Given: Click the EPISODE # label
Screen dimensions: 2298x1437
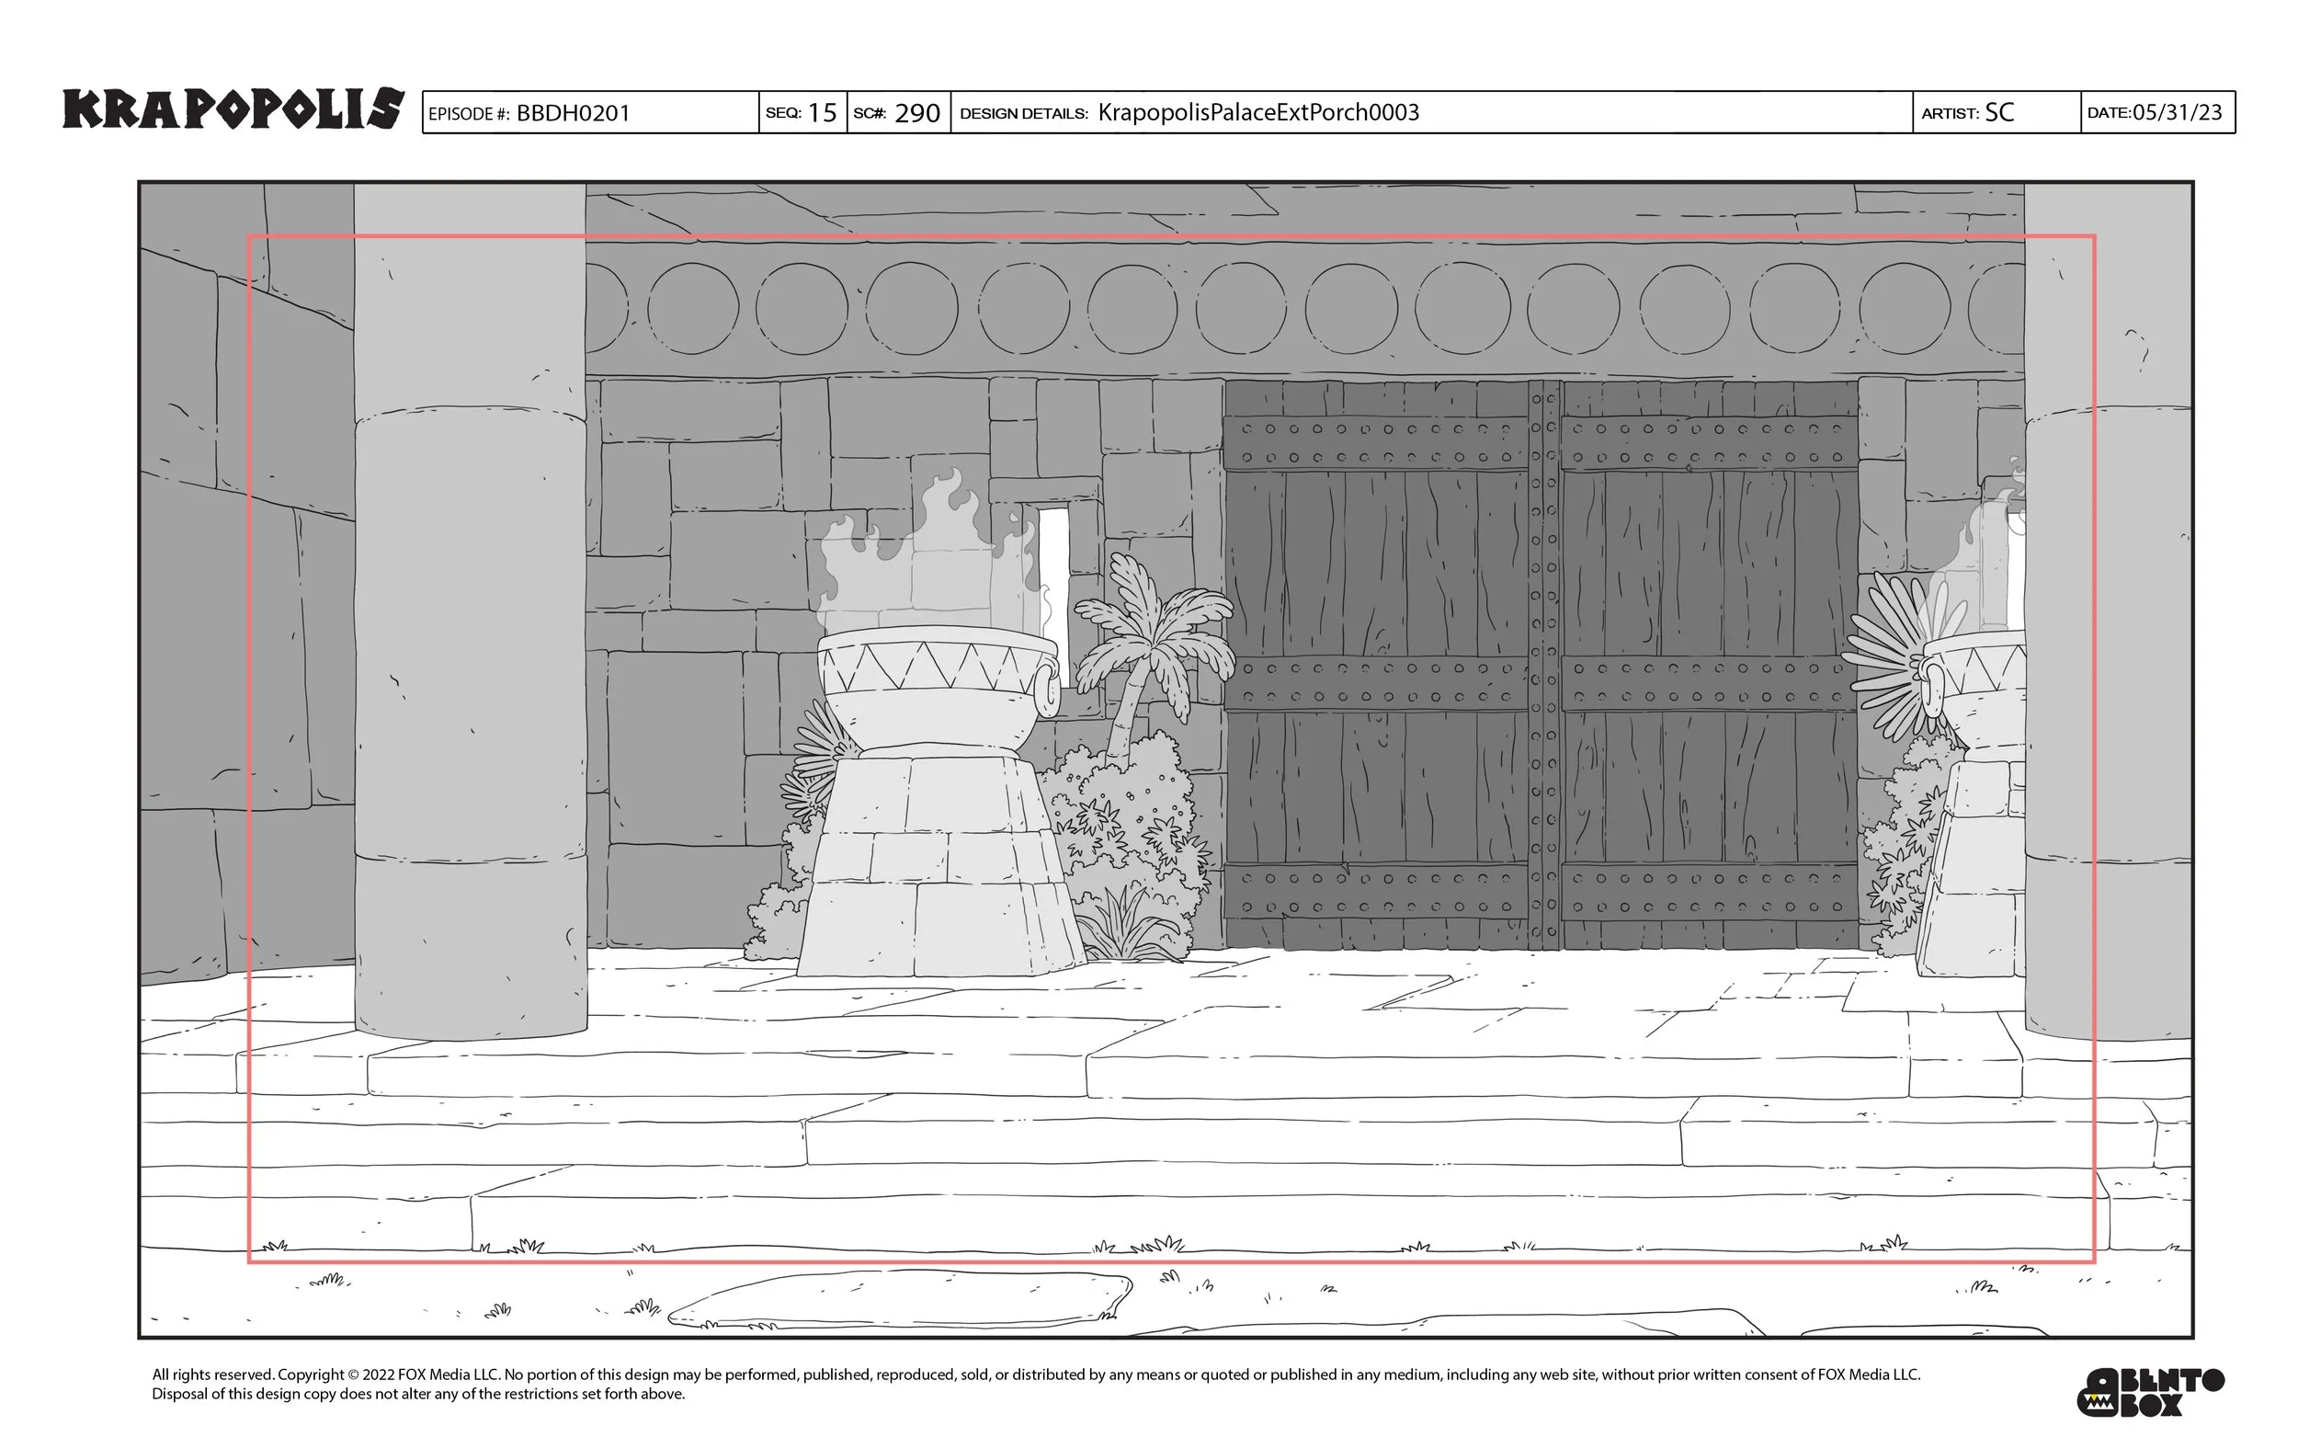Looking at the screenshot, I should 469,114.
